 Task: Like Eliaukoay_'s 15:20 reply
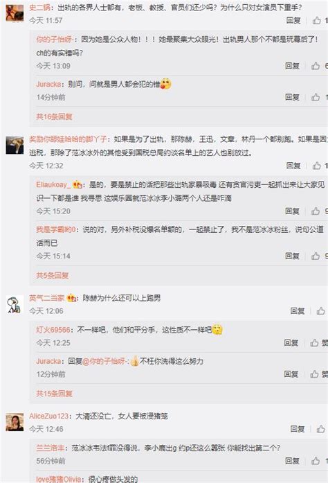pyautogui.click(x=316, y=211)
